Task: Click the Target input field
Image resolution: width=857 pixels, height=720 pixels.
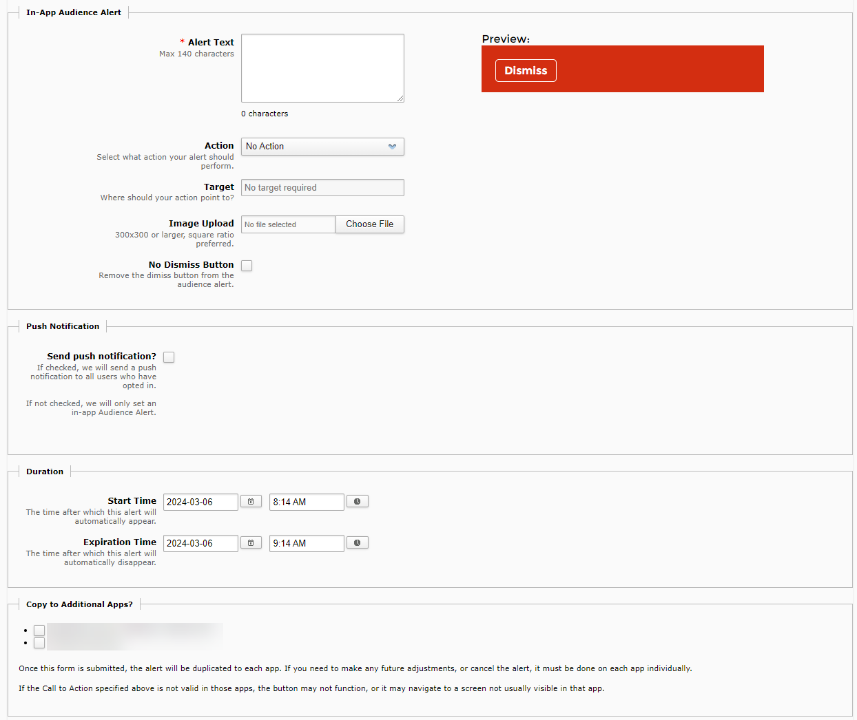Action: pos(322,188)
